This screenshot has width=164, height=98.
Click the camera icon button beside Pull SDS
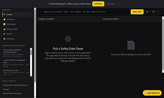tap(147, 12)
